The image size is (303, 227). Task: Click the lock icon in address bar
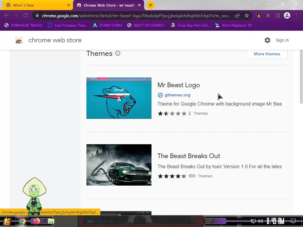37,15
